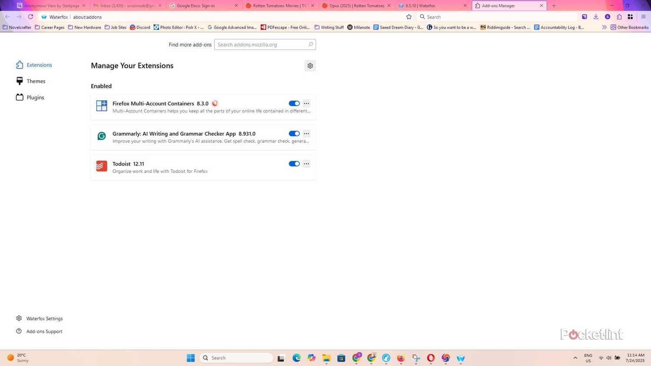Viewport: 651px width, 366px height.
Task: Open the Windows Start menu
Action: [x=191, y=358]
